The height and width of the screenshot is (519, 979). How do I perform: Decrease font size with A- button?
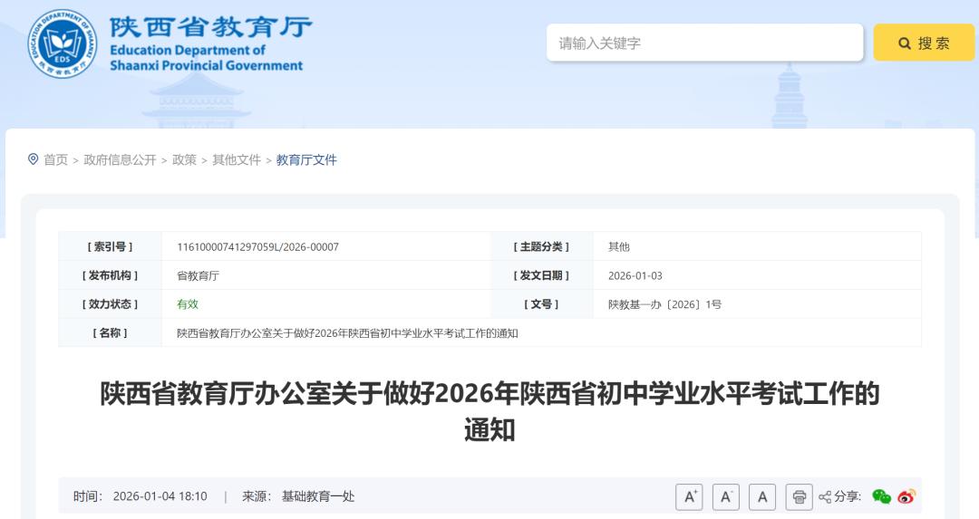click(x=726, y=496)
